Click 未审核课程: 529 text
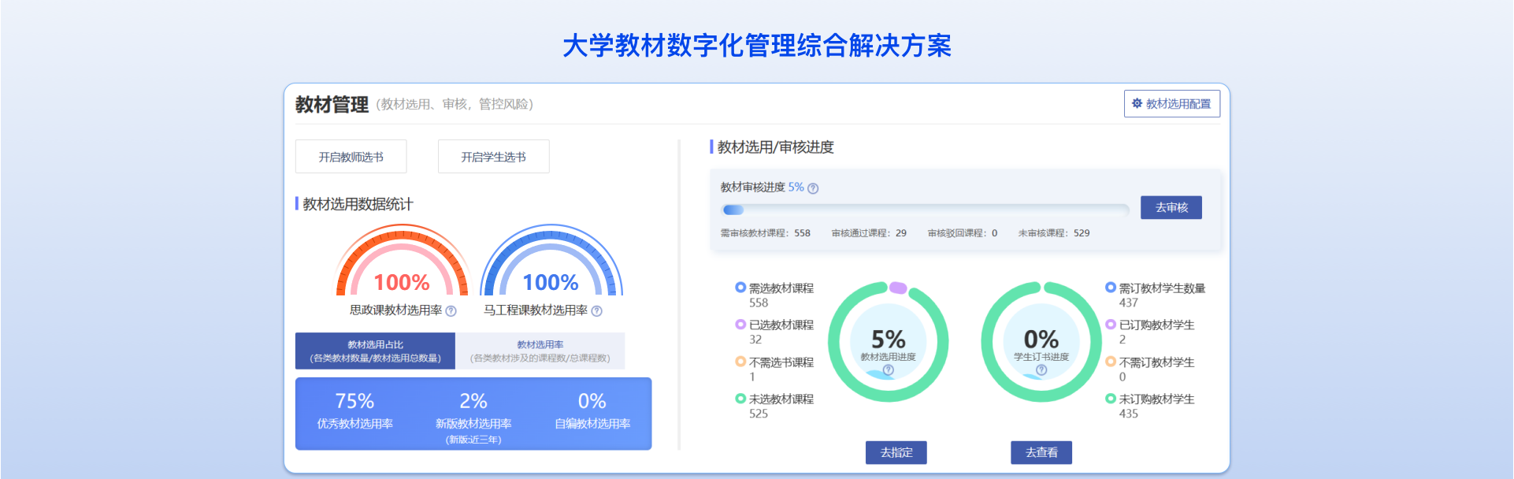Image resolution: width=1514 pixels, height=479 pixels. (1054, 233)
